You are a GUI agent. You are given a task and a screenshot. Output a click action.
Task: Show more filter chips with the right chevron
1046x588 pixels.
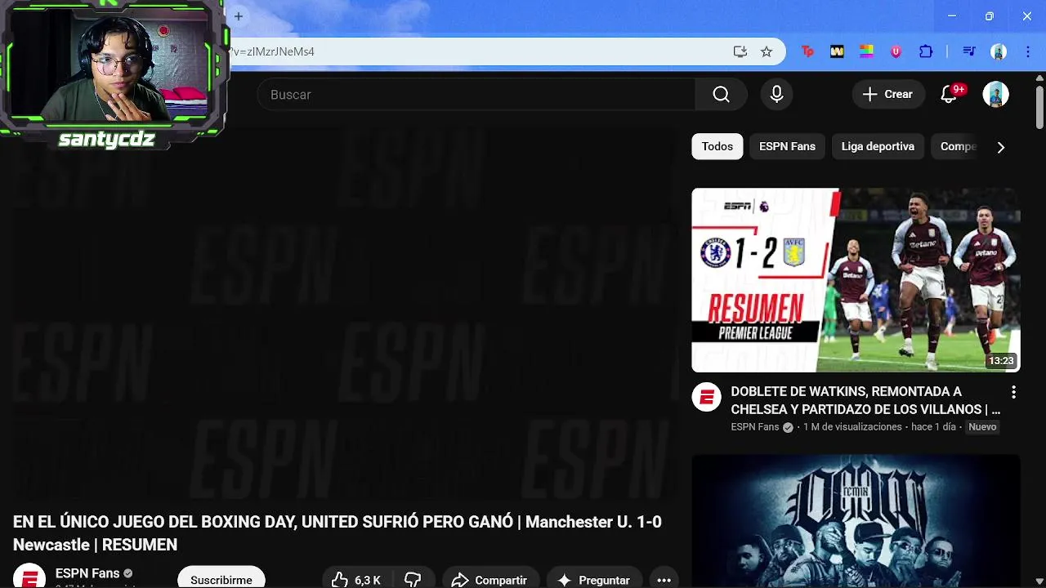pos(1001,147)
